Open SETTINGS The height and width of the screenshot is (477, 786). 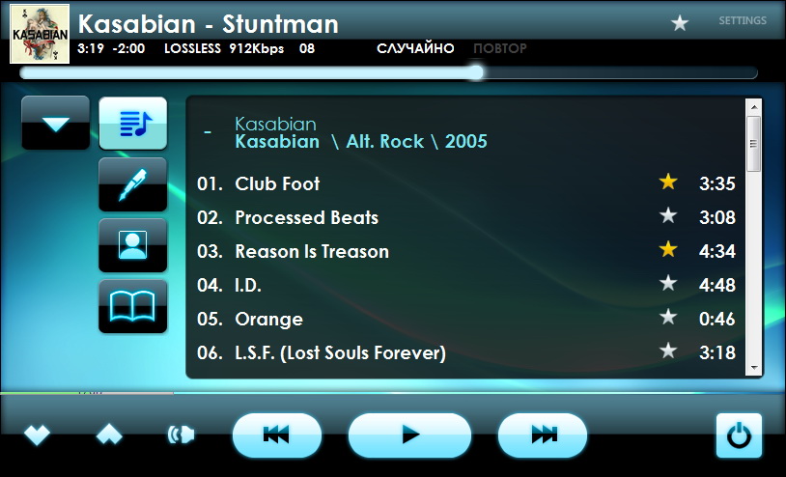[x=743, y=20]
